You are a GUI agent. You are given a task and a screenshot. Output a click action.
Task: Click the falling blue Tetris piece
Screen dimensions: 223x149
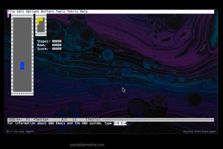click(22, 66)
